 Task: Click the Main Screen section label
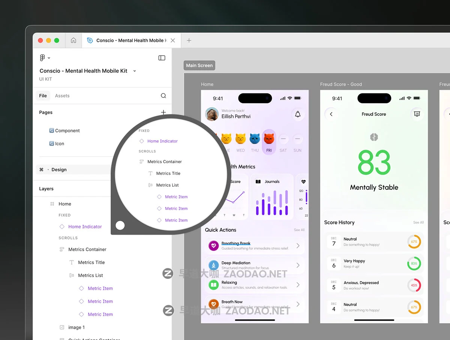point(199,66)
